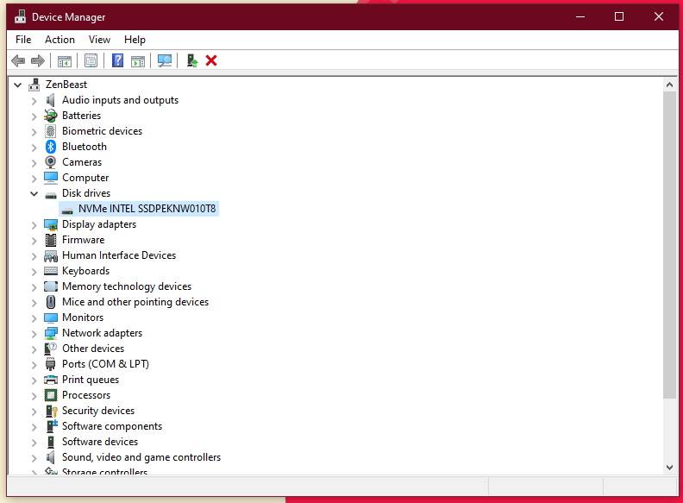Viewport: 683px width, 503px height.
Task: Select the Software devices label
Action: point(100,442)
